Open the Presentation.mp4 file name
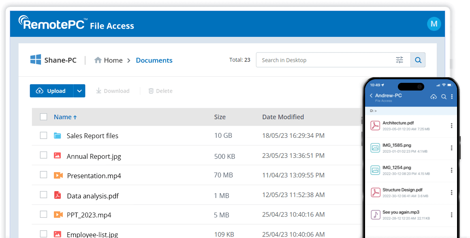Viewport: 470px width, 238px height. [94, 176]
